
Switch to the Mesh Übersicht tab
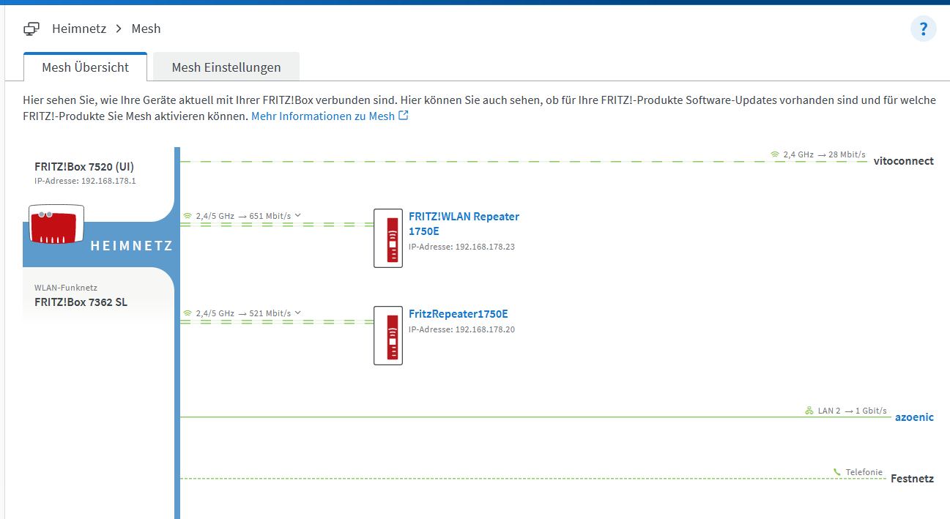(85, 67)
